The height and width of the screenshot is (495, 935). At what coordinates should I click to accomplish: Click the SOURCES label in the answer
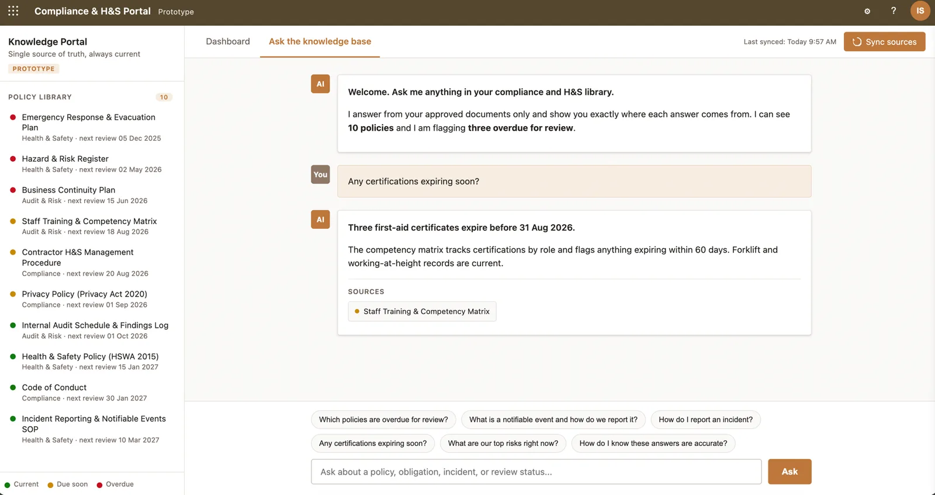tap(366, 292)
